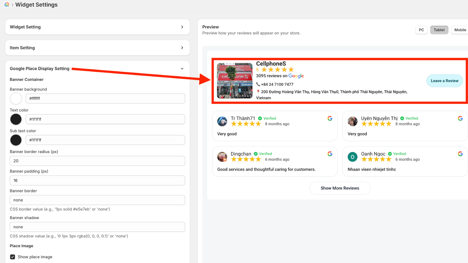The height and width of the screenshot is (263, 468).
Task: Click the Google logo after '3095 reviews on'
Action: 296,76
